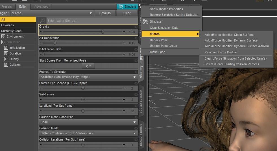Increase Air Resistance with plus button

(x=124, y=43)
